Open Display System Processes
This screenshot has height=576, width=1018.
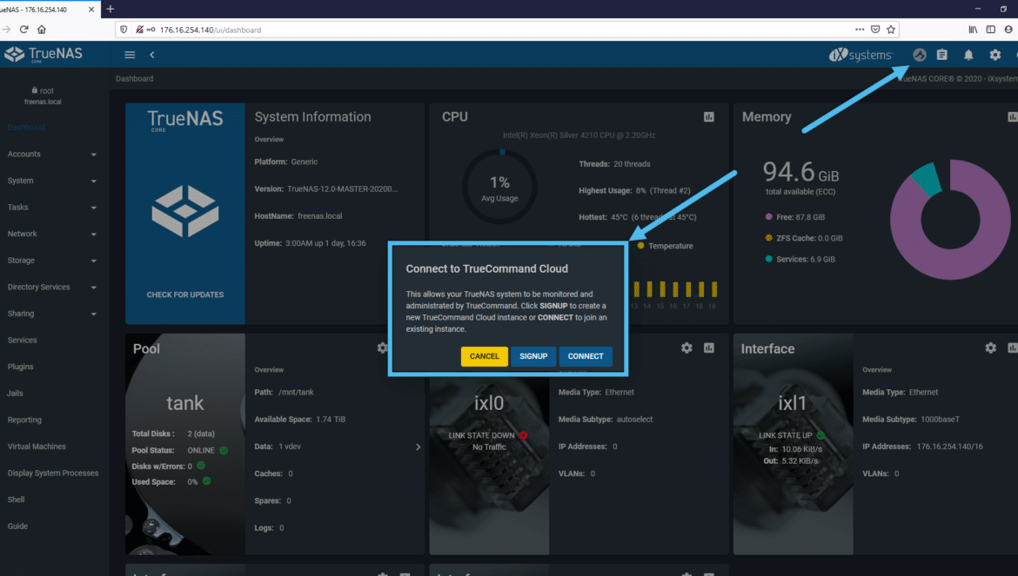52,473
